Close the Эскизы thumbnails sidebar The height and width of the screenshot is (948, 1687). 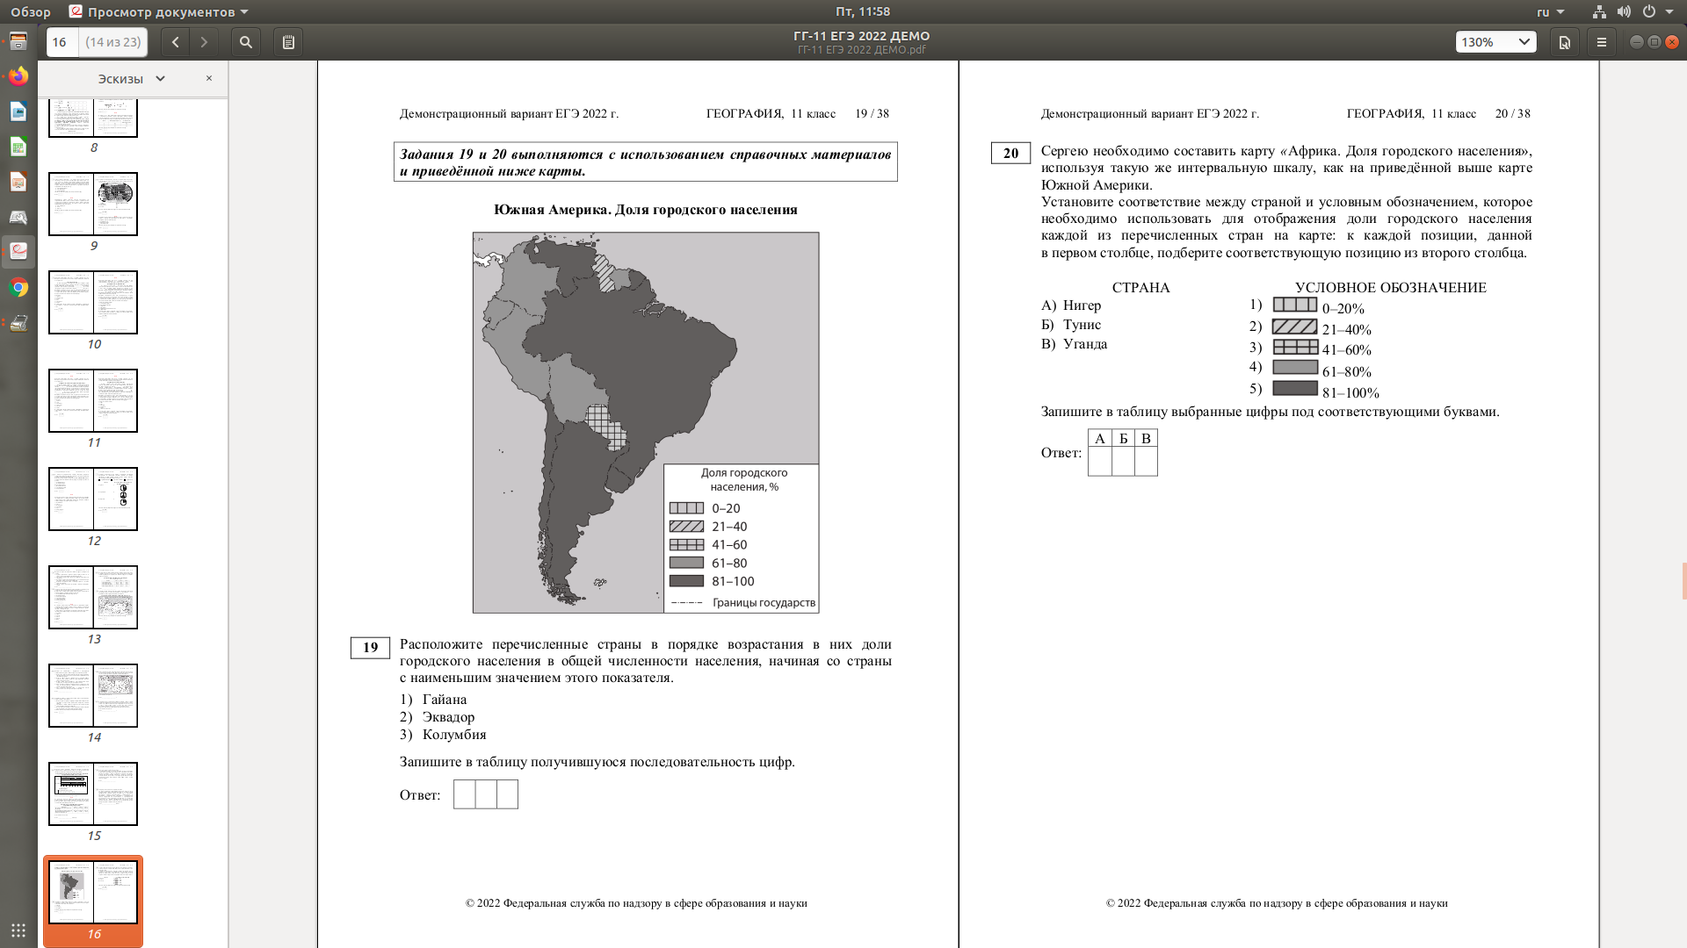pos(209,78)
